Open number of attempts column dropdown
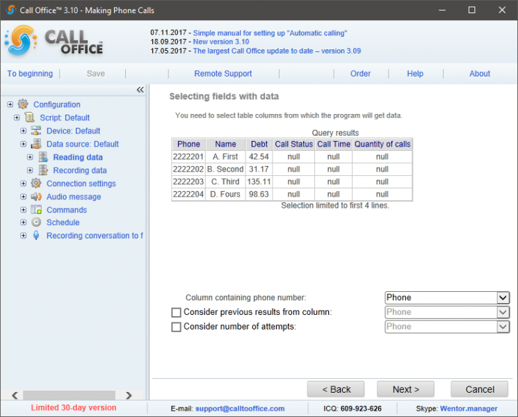Image resolution: width=518 pixels, height=417 pixels. [x=503, y=327]
